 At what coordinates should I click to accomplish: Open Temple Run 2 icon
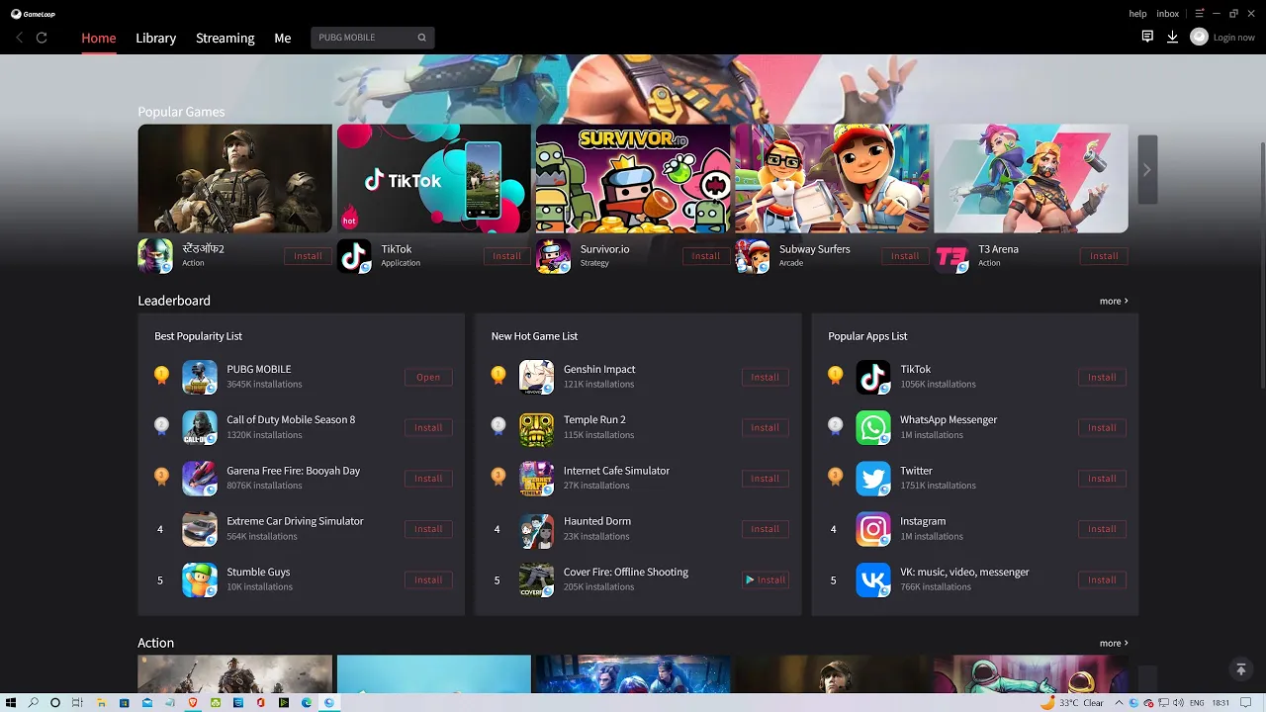(x=537, y=427)
